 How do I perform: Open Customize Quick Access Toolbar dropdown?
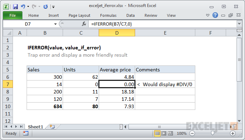(x=54, y=7)
